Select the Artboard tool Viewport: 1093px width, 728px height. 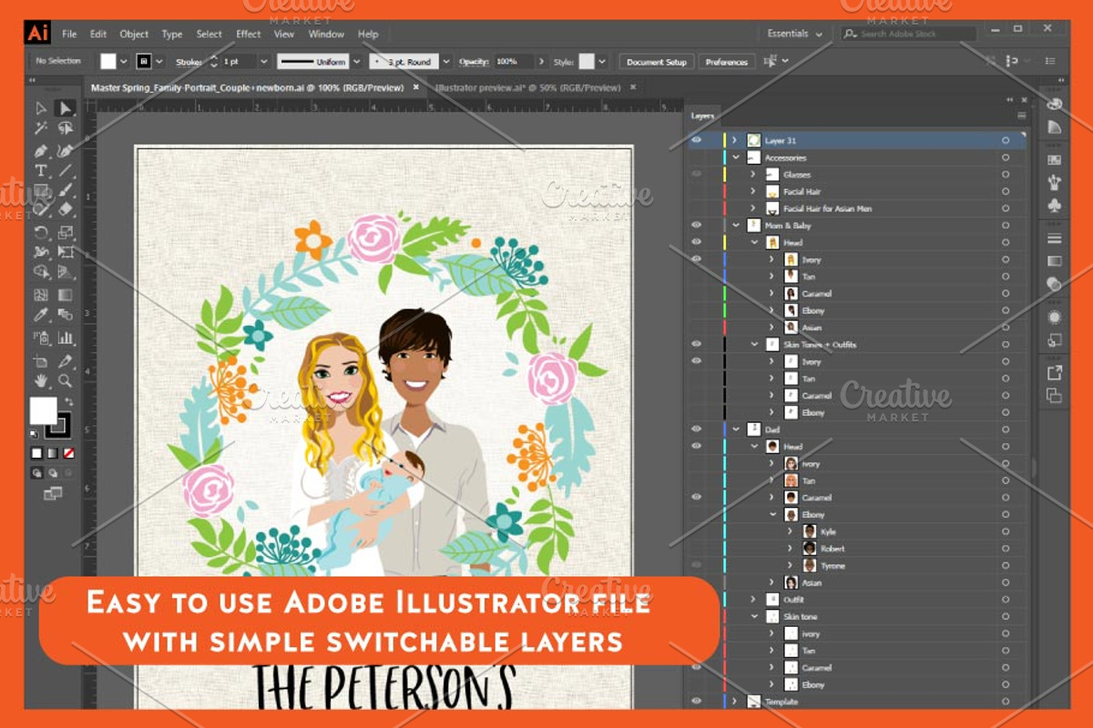pyautogui.click(x=41, y=361)
